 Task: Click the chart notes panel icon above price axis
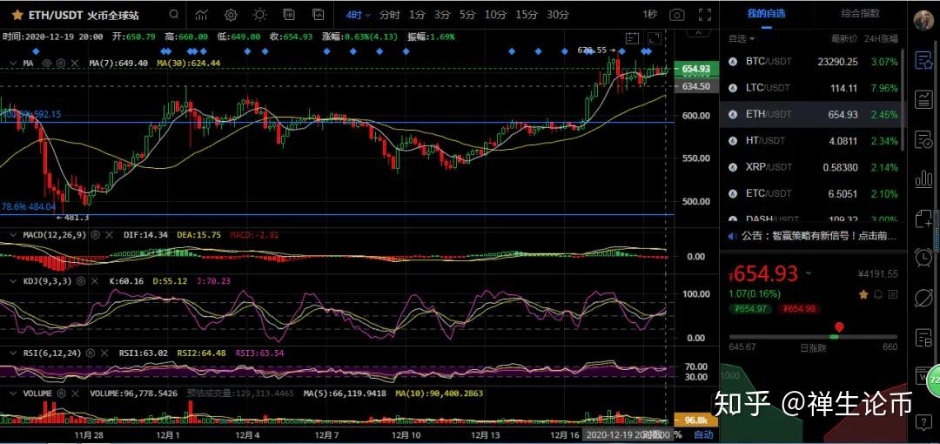tap(633, 38)
